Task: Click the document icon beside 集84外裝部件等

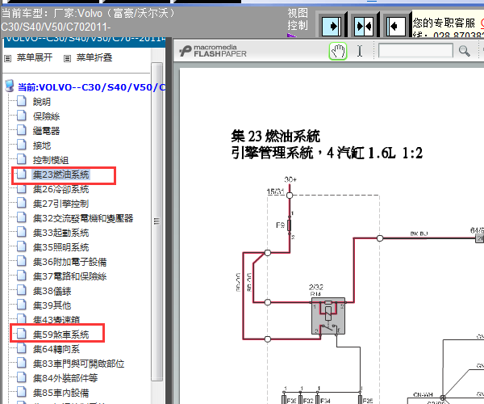Action: pyautogui.click(x=21, y=377)
